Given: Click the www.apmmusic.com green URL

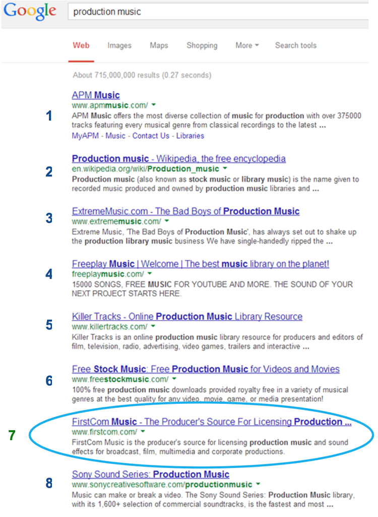Looking at the screenshot, I should pyautogui.click(x=110, y=106).
